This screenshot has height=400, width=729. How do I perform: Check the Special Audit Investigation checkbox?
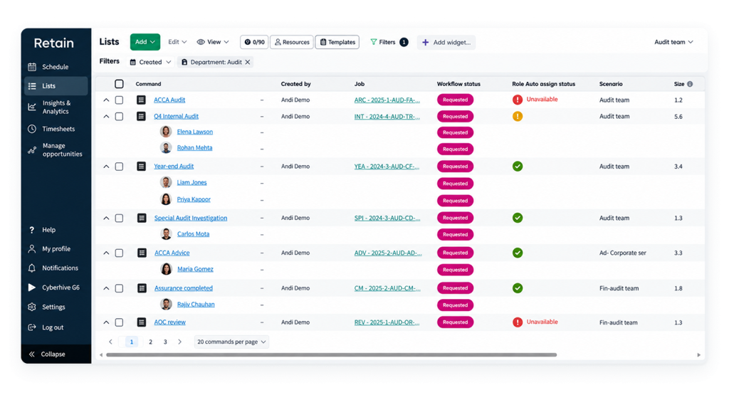[x=119, y=219]
